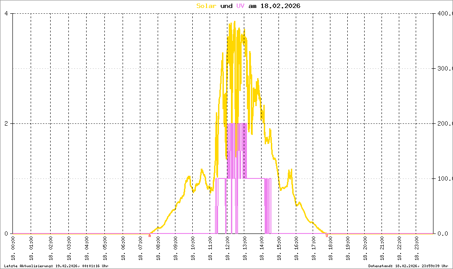453x269 pixels.
Task: Click the yellow 'Solar' word in title
Action: point(207,6)
